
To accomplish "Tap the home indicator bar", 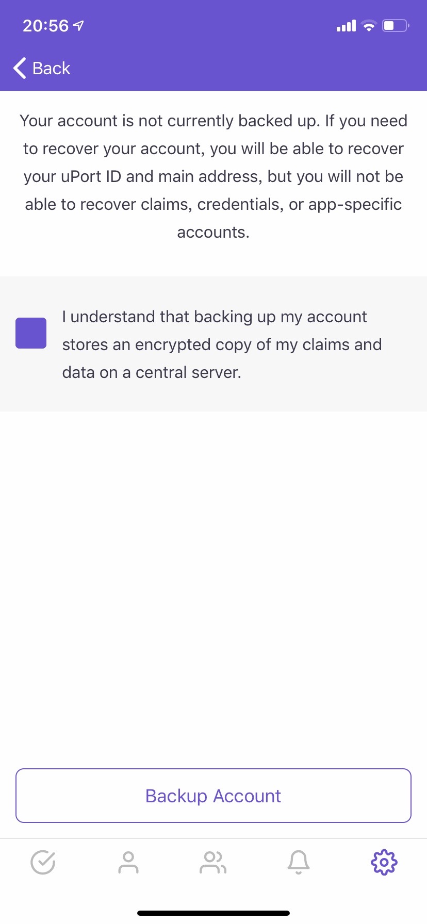I will 213,911.
